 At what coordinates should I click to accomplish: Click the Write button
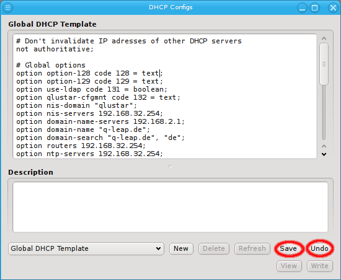[320, 266]
